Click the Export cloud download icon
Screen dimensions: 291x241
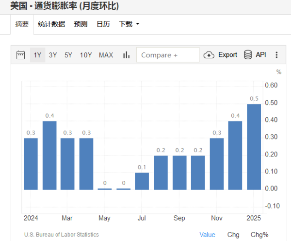coord(209,55)
